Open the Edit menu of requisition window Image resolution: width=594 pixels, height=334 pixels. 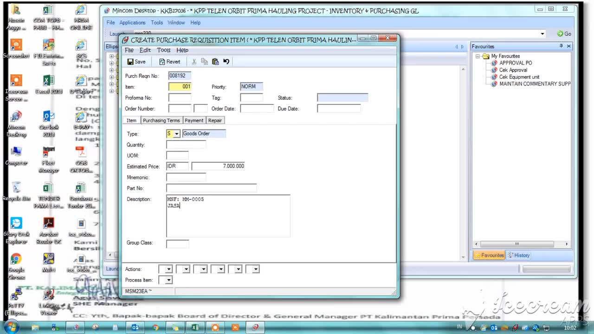click(145, 50)
